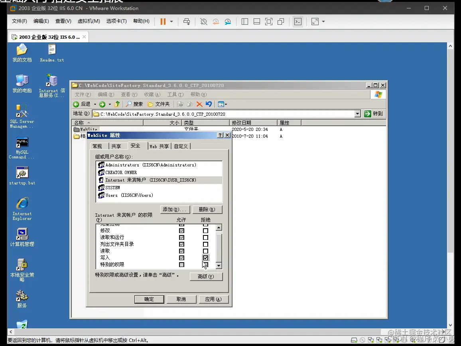Select Internet 信息服务 desktop shortcut
This screenshot has height=346, width=461.
click(52, 86)
